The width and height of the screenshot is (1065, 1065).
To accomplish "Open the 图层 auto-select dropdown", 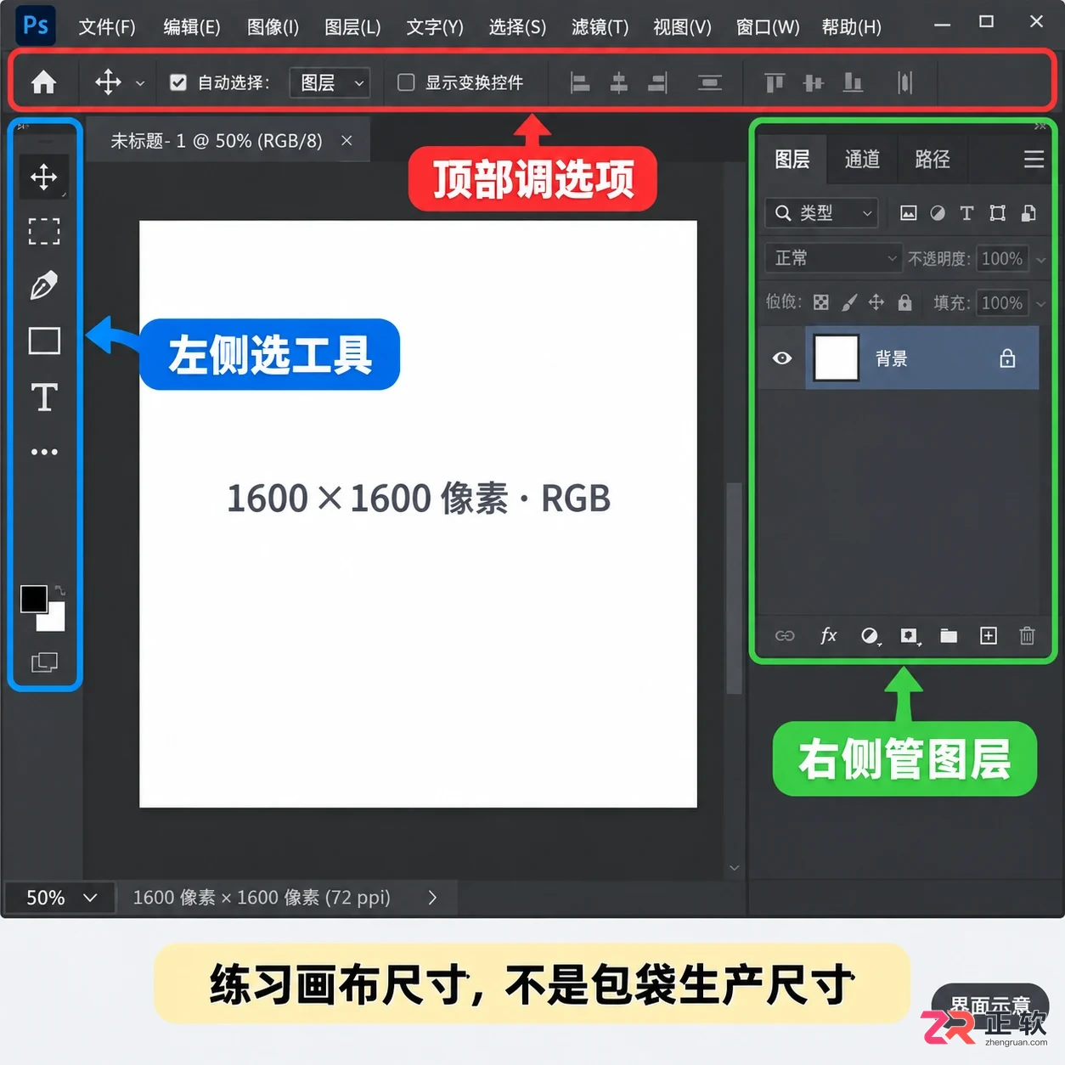I will [330, 82].
